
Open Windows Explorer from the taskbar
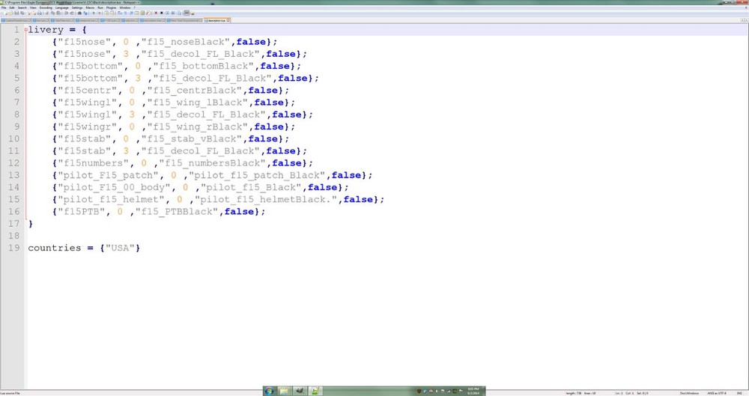[x=284, y=391]
